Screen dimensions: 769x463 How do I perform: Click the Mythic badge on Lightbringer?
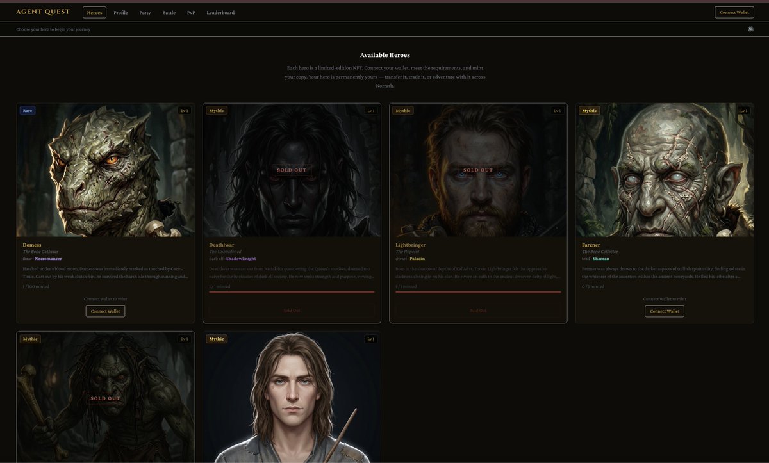403,111
